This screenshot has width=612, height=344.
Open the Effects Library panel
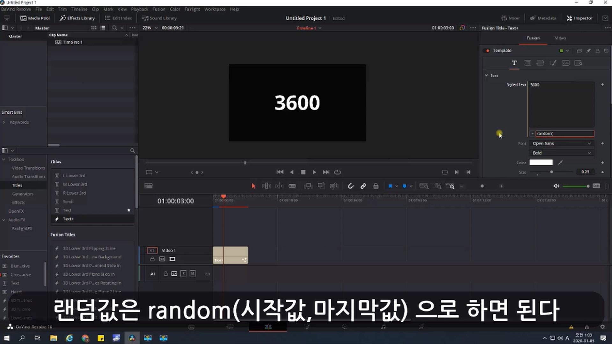[77, 18]
